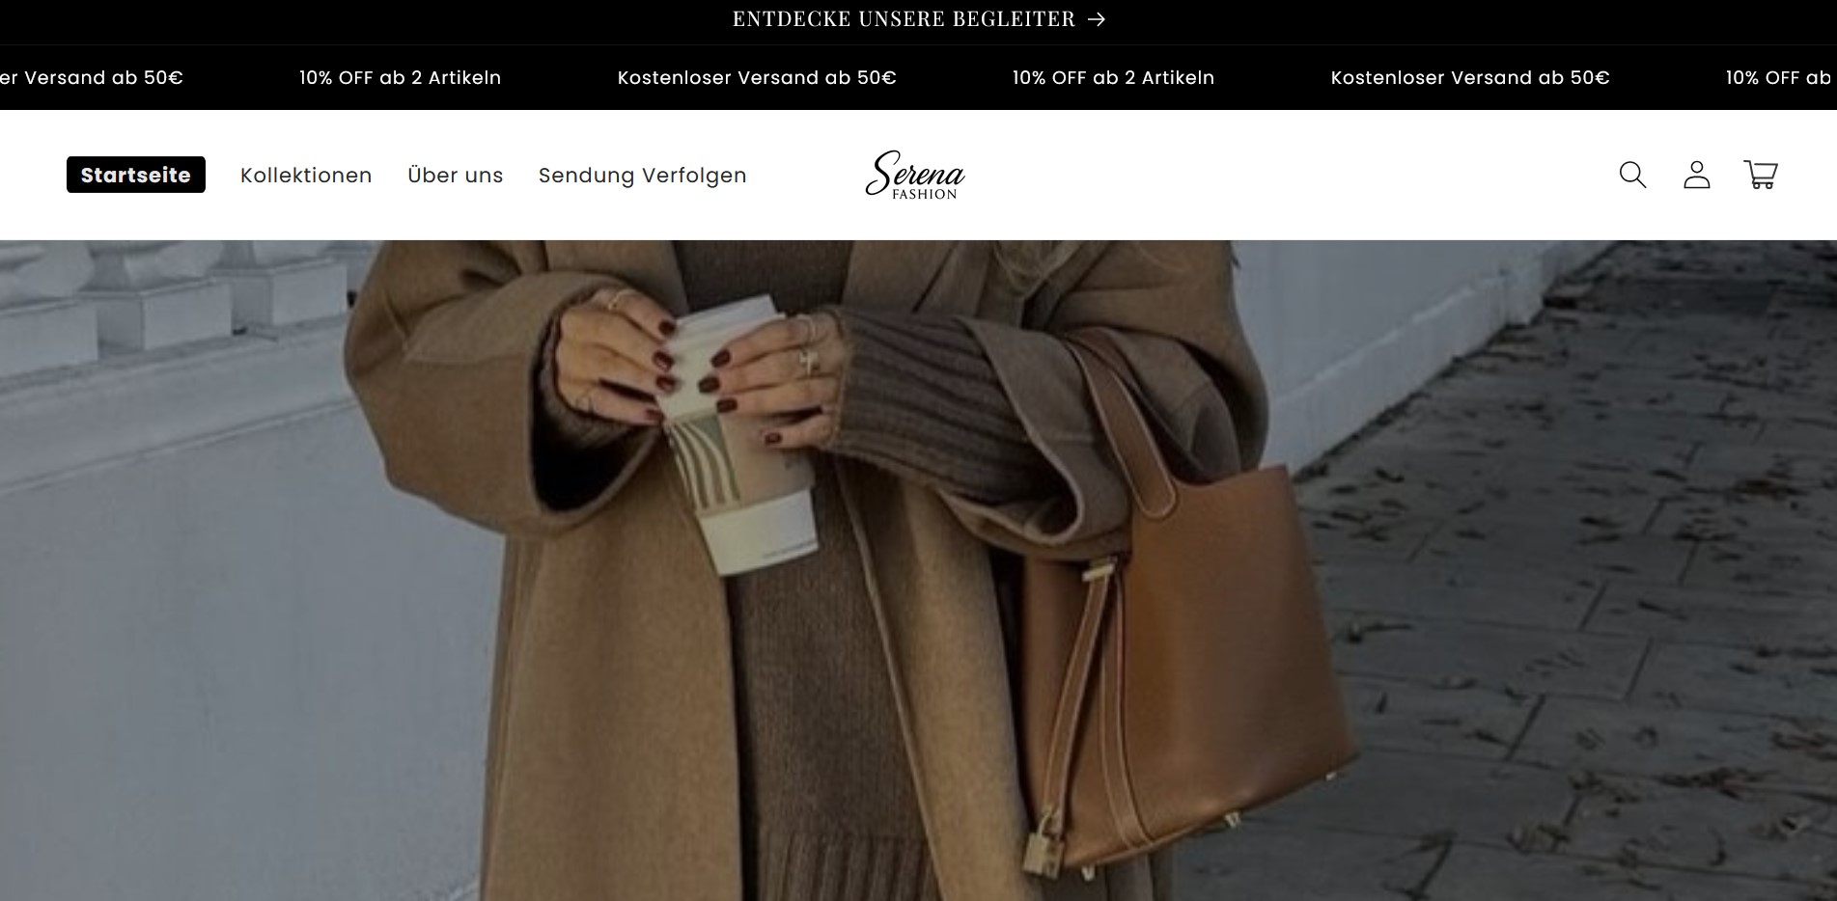Screen dimensions: 1837x901
Task: Open the Sendung Verfolgen link
Action: point(643,176)
